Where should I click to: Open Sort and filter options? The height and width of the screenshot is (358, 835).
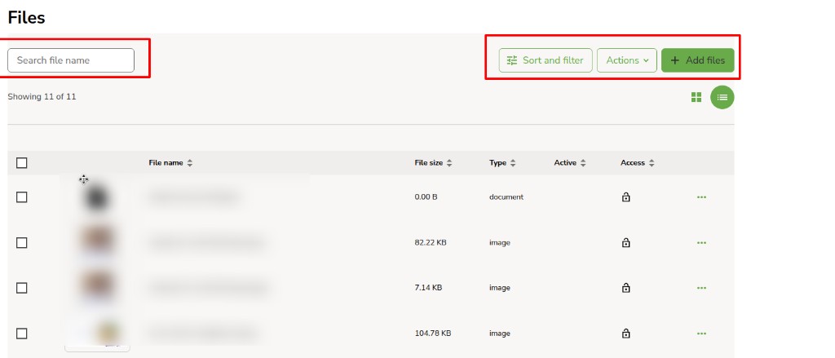point(546,60)
